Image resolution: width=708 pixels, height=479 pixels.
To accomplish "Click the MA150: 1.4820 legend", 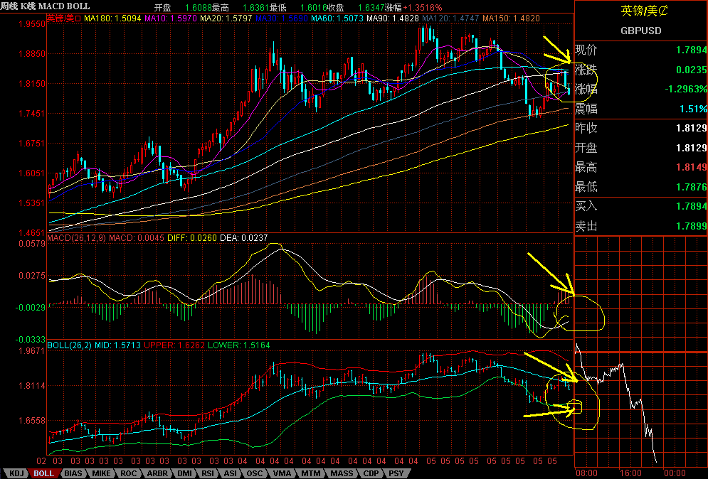I will point(511,18).
